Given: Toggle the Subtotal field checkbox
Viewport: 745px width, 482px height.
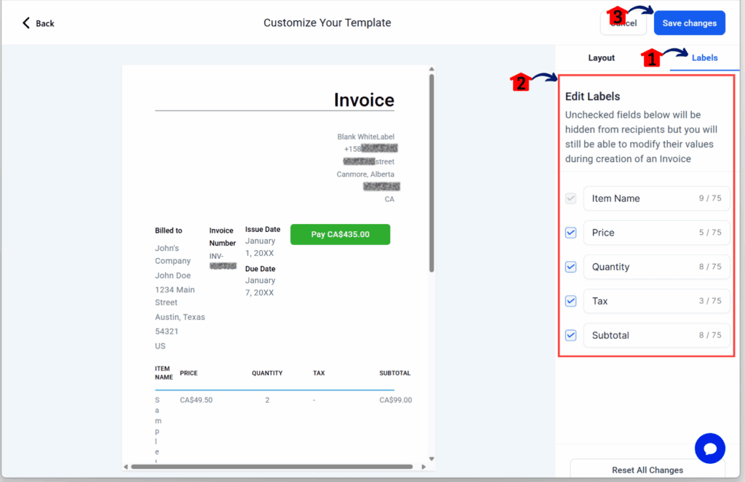Looking at the screenshot, I should click(570, 335).
